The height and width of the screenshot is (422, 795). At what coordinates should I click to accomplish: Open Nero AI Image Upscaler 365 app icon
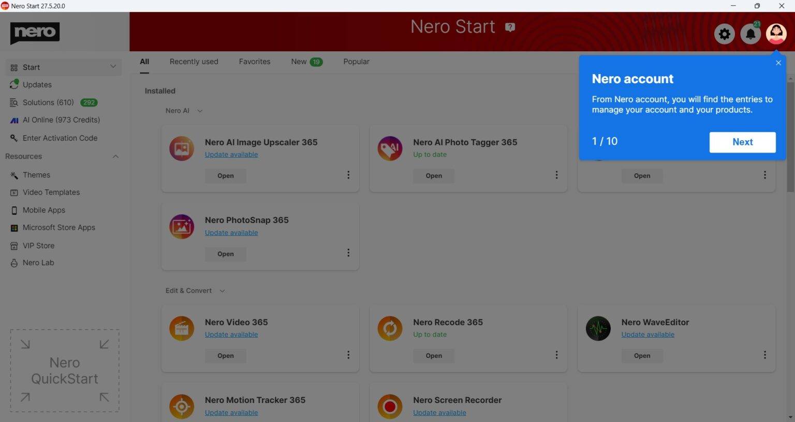(x=181, y=148)
